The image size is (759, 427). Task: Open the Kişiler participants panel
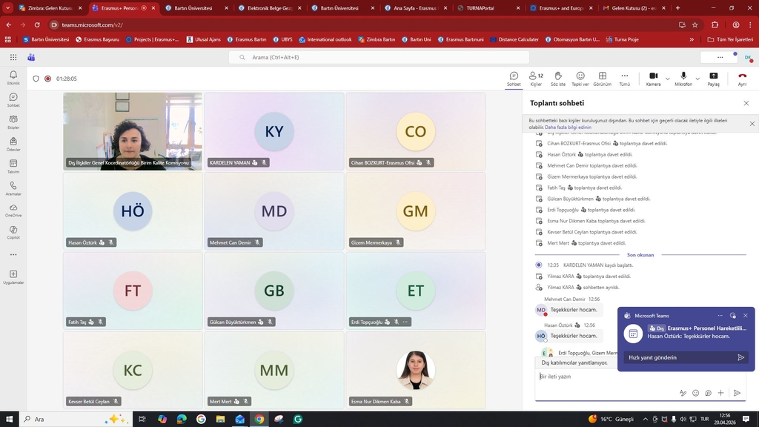[535, 78]
